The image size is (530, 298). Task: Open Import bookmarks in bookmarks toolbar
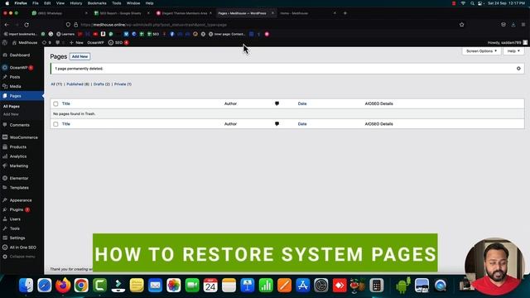click(x=20, y=34)
